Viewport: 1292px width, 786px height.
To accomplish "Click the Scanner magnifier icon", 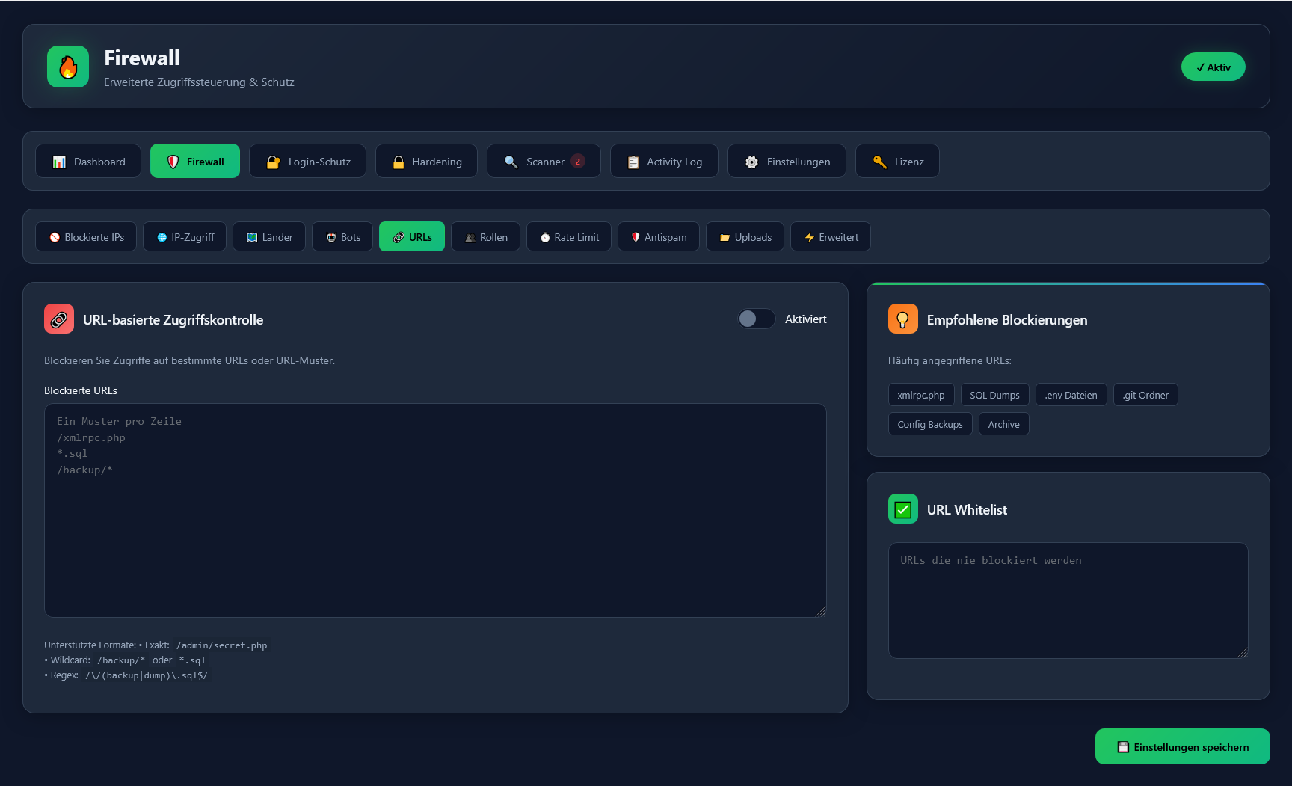I will [x=511, y=161].
